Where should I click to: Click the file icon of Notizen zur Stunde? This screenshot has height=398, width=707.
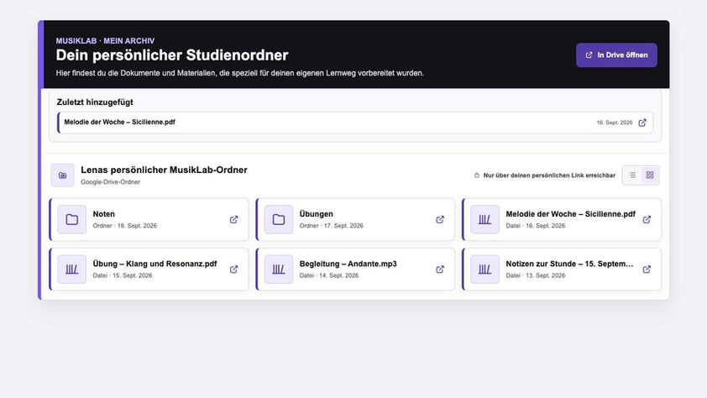[484, 269]
